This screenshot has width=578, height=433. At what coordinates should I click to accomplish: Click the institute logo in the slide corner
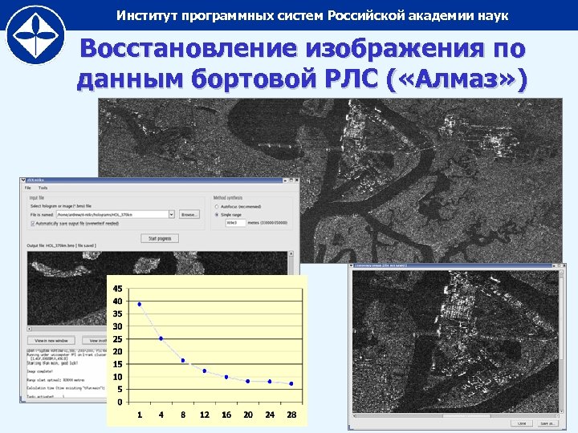point(36,35)
